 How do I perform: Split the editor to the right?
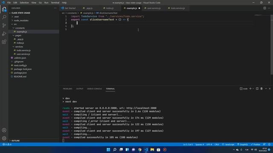click(x=264, y=8)
